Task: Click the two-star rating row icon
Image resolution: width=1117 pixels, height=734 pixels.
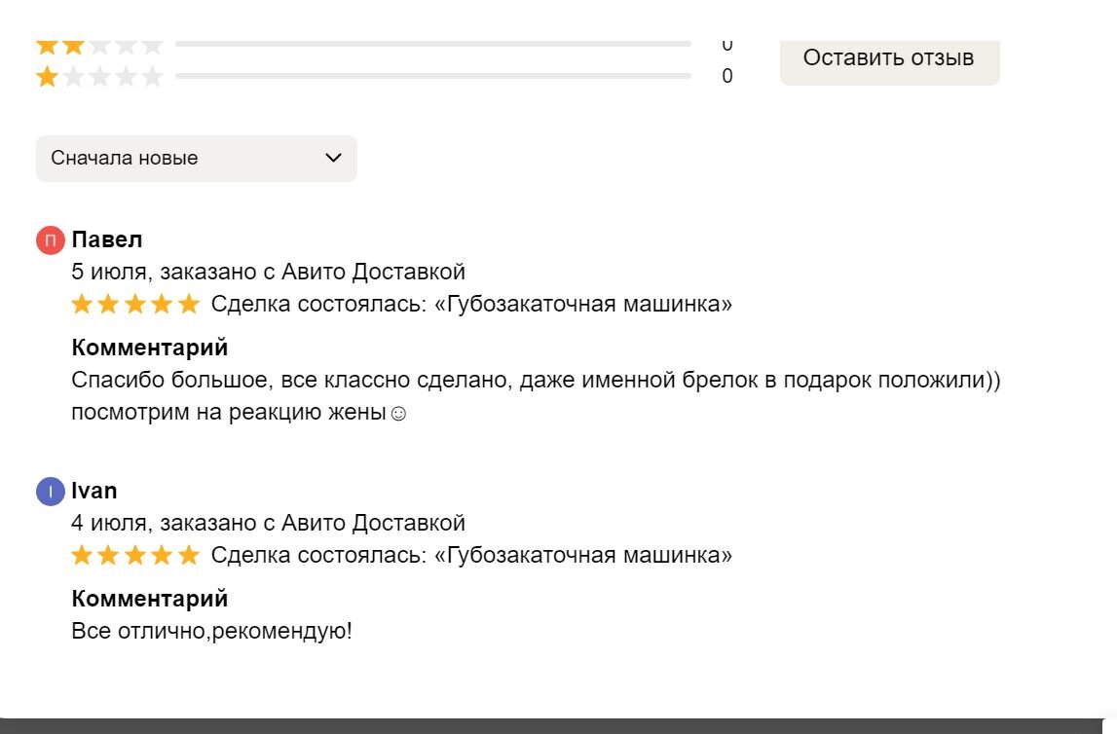Action: click(x=99, y=47)
